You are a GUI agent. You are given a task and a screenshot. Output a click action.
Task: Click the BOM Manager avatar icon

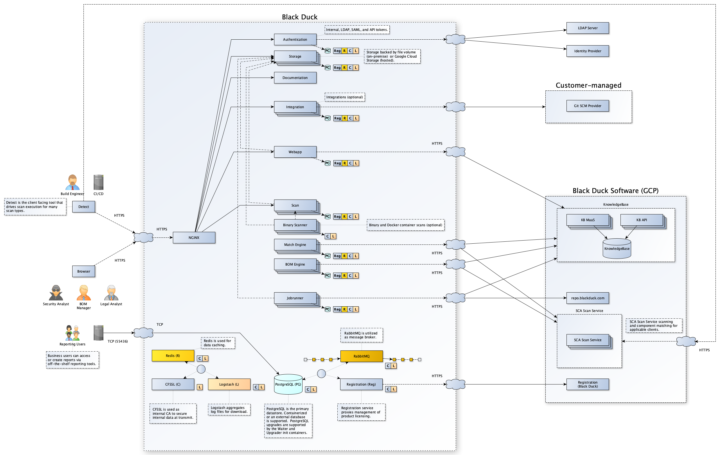[83, 293]
